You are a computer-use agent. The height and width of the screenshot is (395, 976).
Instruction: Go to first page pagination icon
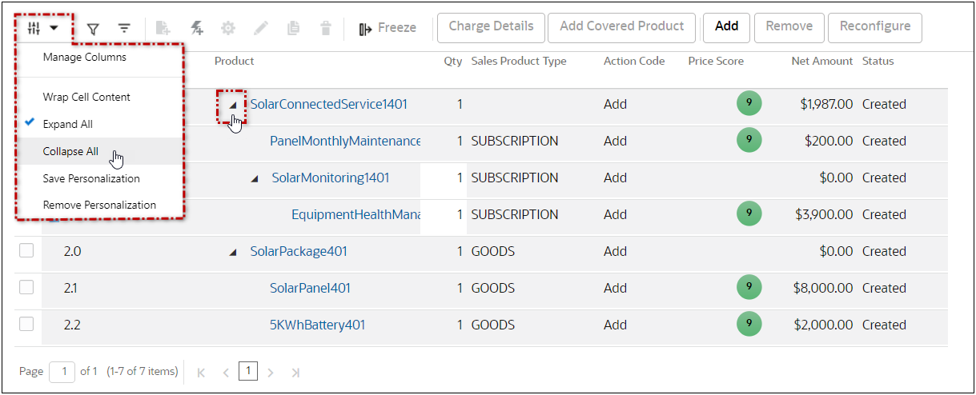pyautogui.click(x=201, y=372)
